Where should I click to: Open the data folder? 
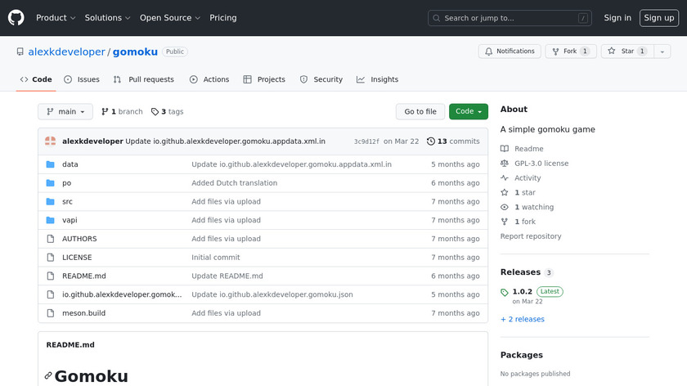[70, 164]
